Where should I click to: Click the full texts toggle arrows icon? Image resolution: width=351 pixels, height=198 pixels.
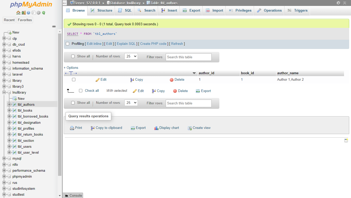point(71,73)
